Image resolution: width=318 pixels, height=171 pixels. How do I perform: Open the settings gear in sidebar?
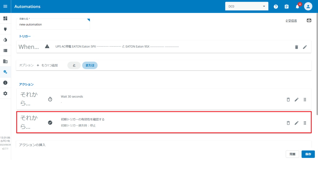click(x=5, y=93)
